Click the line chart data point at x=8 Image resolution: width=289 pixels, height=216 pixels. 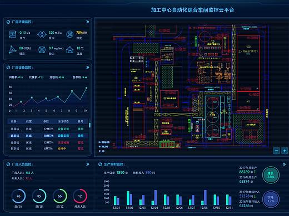(x=72, y=91)
